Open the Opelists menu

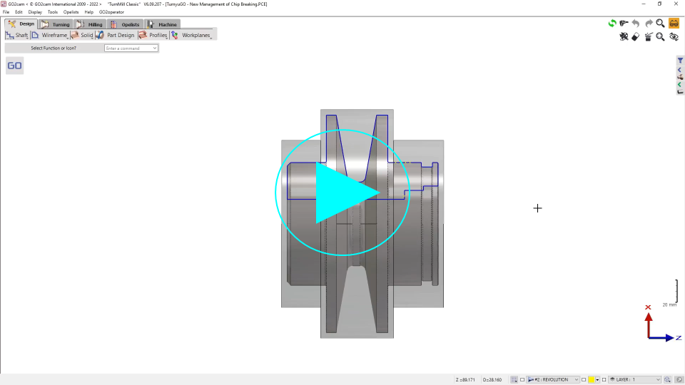71,12
